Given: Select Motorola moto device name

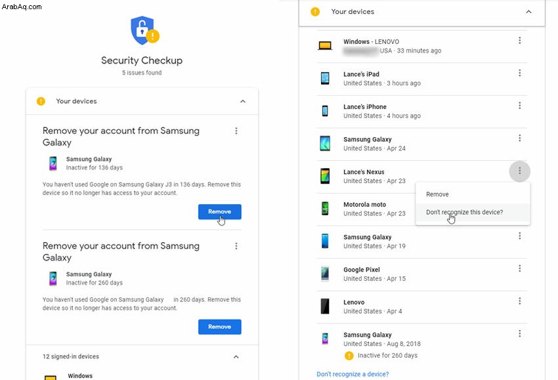Looking at the screenshot, I should pyautogui.click(x=364, y=205).
